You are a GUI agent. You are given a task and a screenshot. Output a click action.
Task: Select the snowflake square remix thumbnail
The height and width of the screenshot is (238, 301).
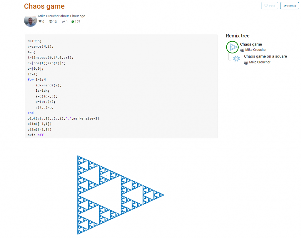(236, 59)
